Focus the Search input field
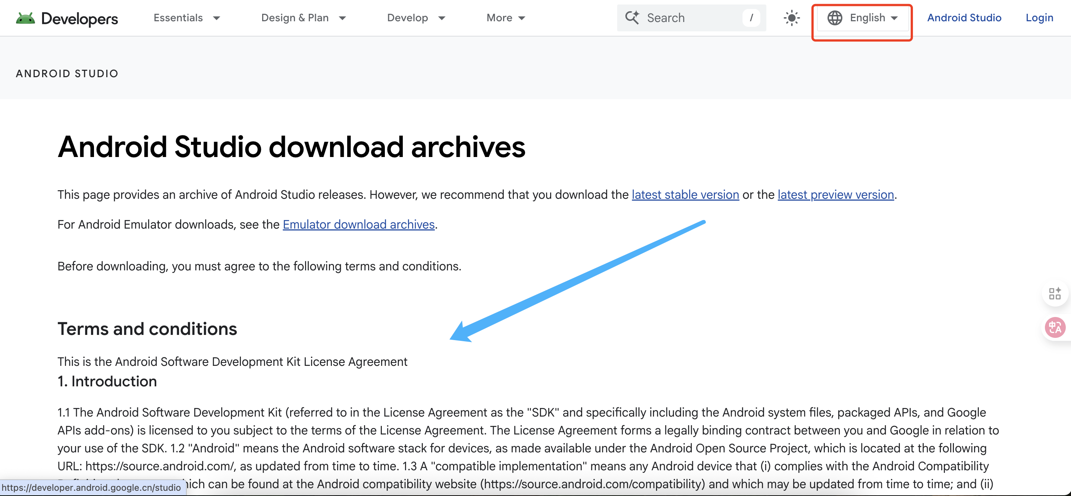 (691, 18)
